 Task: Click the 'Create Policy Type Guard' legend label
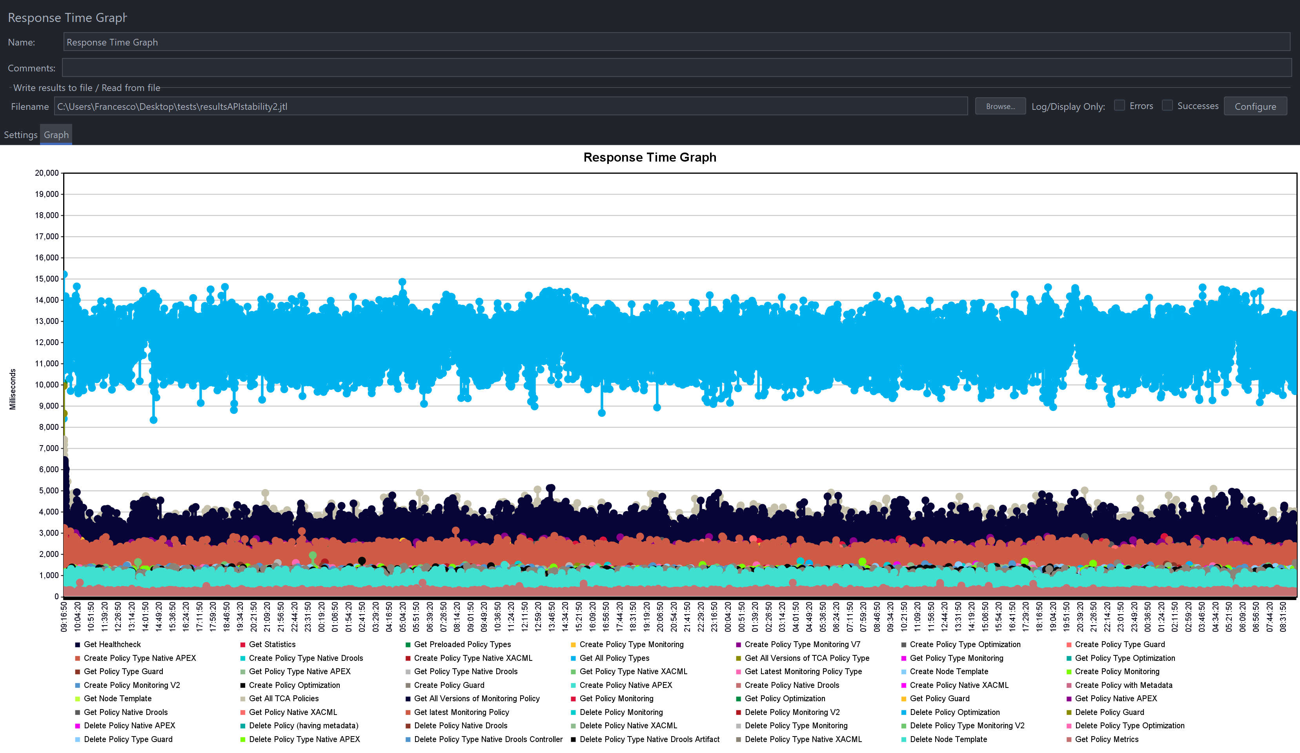(x=1120, y=645)
